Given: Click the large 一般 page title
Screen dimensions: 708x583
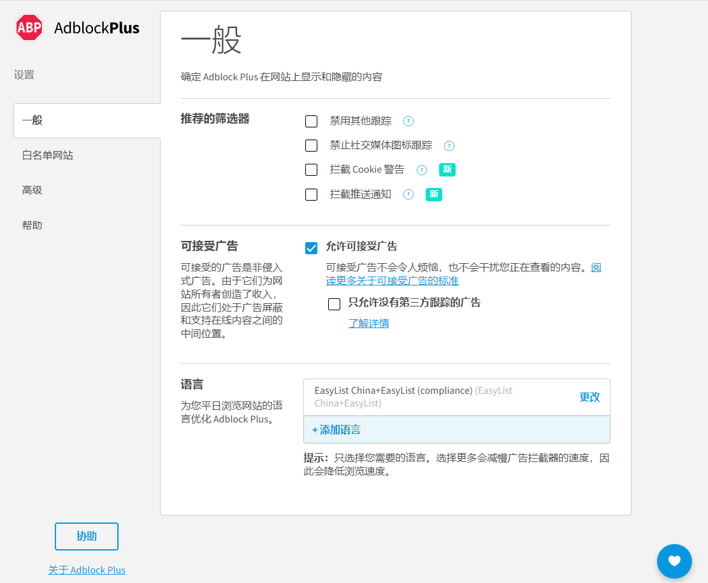Looking at the screenshot, I should [212, 40].
